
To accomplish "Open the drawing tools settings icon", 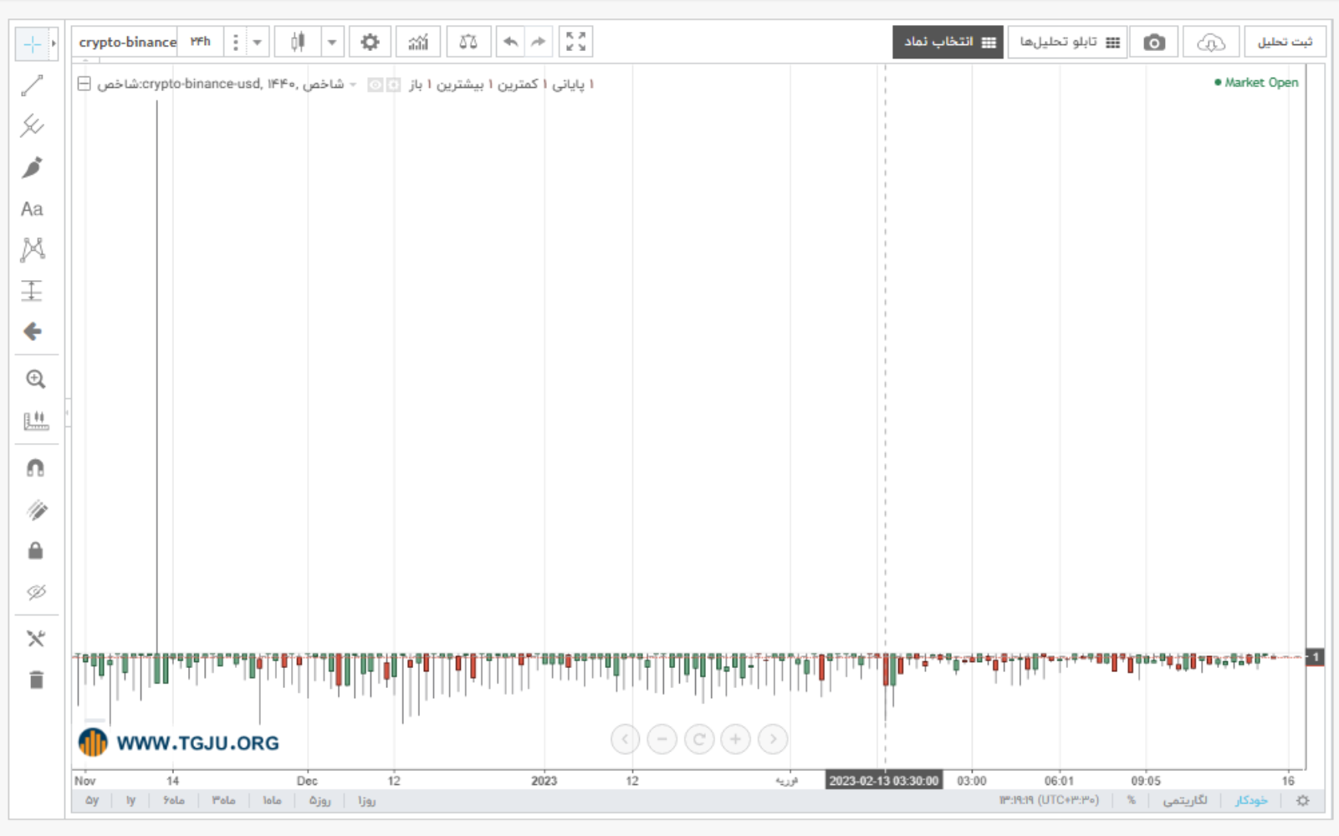I will tap(35, 639).
